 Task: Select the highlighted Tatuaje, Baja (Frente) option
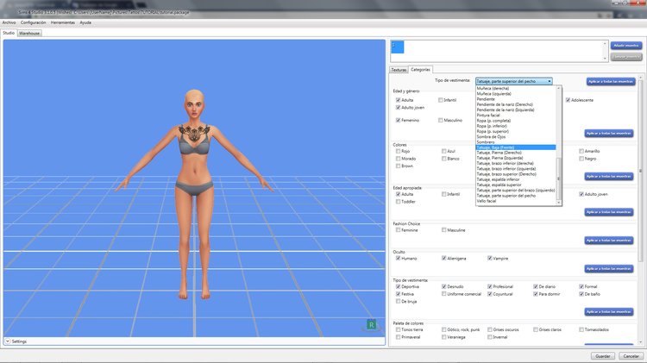tap(516, 147)
